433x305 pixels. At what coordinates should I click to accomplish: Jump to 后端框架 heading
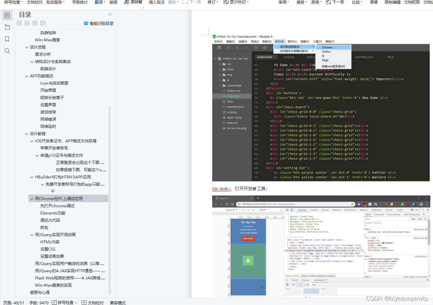[48, 33]
